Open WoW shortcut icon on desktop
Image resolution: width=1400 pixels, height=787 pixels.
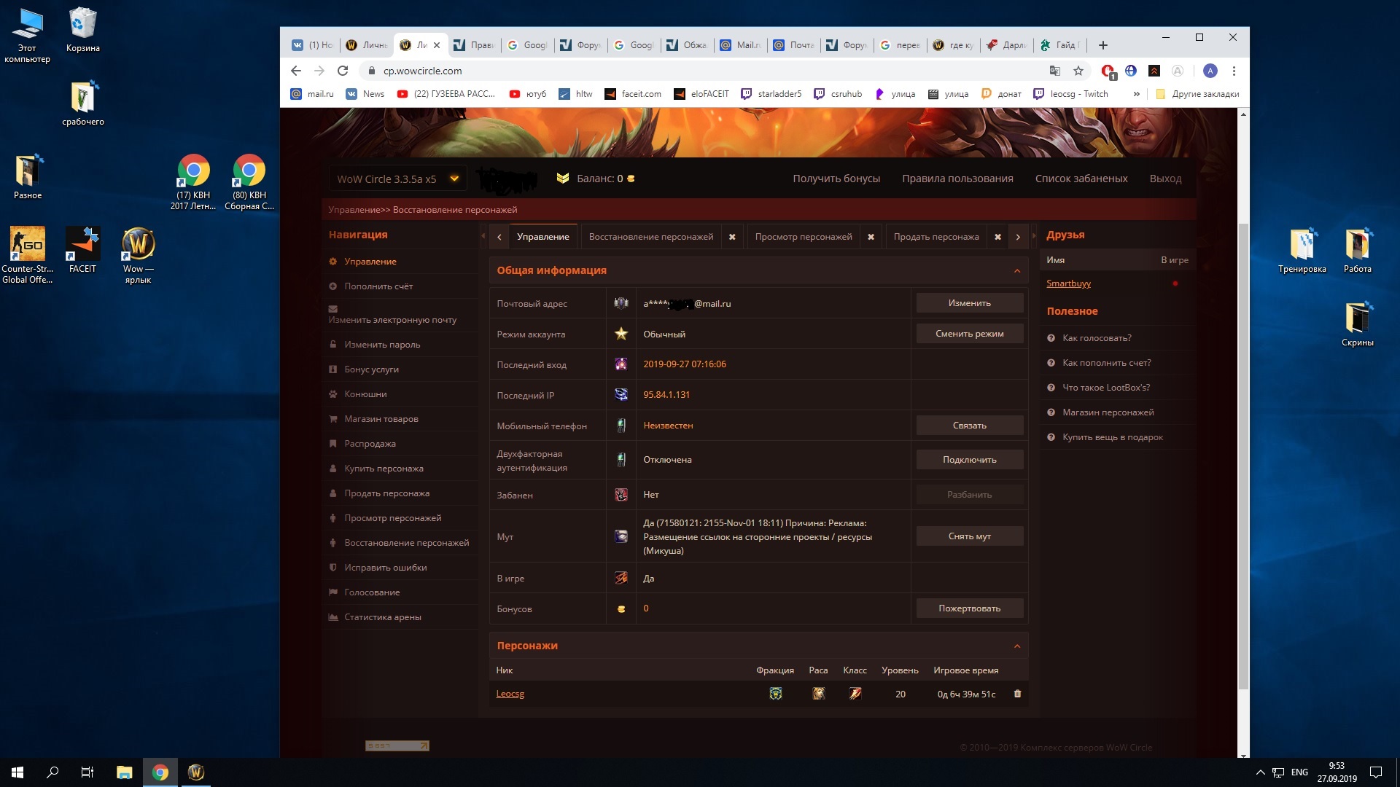coord(138,245)
